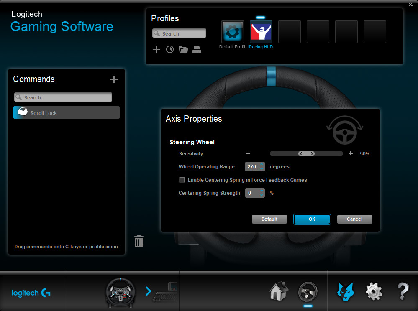Select the Default Profile icon
Viewport: 418px width, 311px height.
click(233, 32)
